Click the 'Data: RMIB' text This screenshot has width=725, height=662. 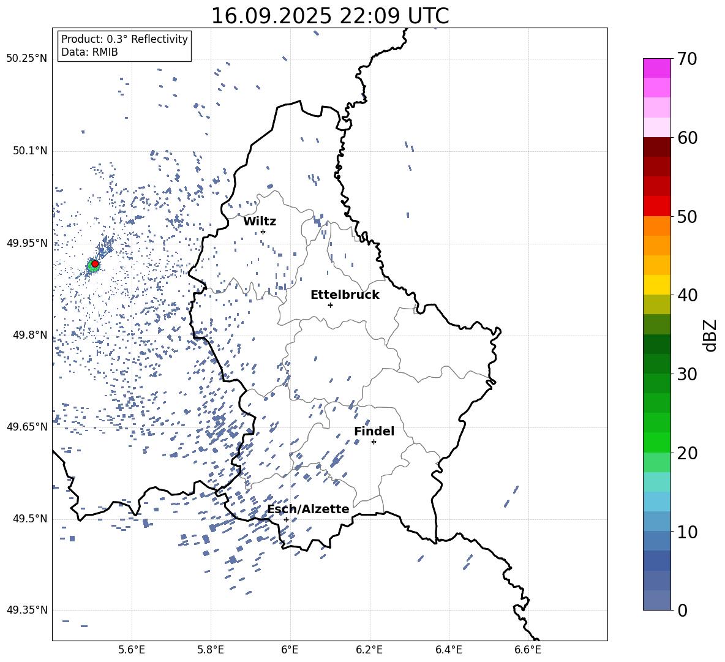pos(89,52)
